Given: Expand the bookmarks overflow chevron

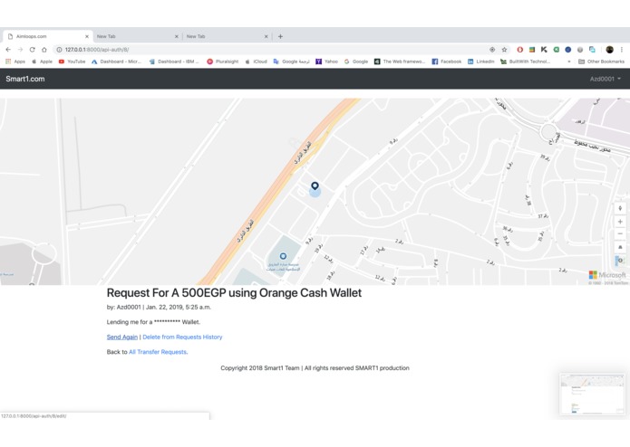Looking at the screenshot, I should pos(569,62).
